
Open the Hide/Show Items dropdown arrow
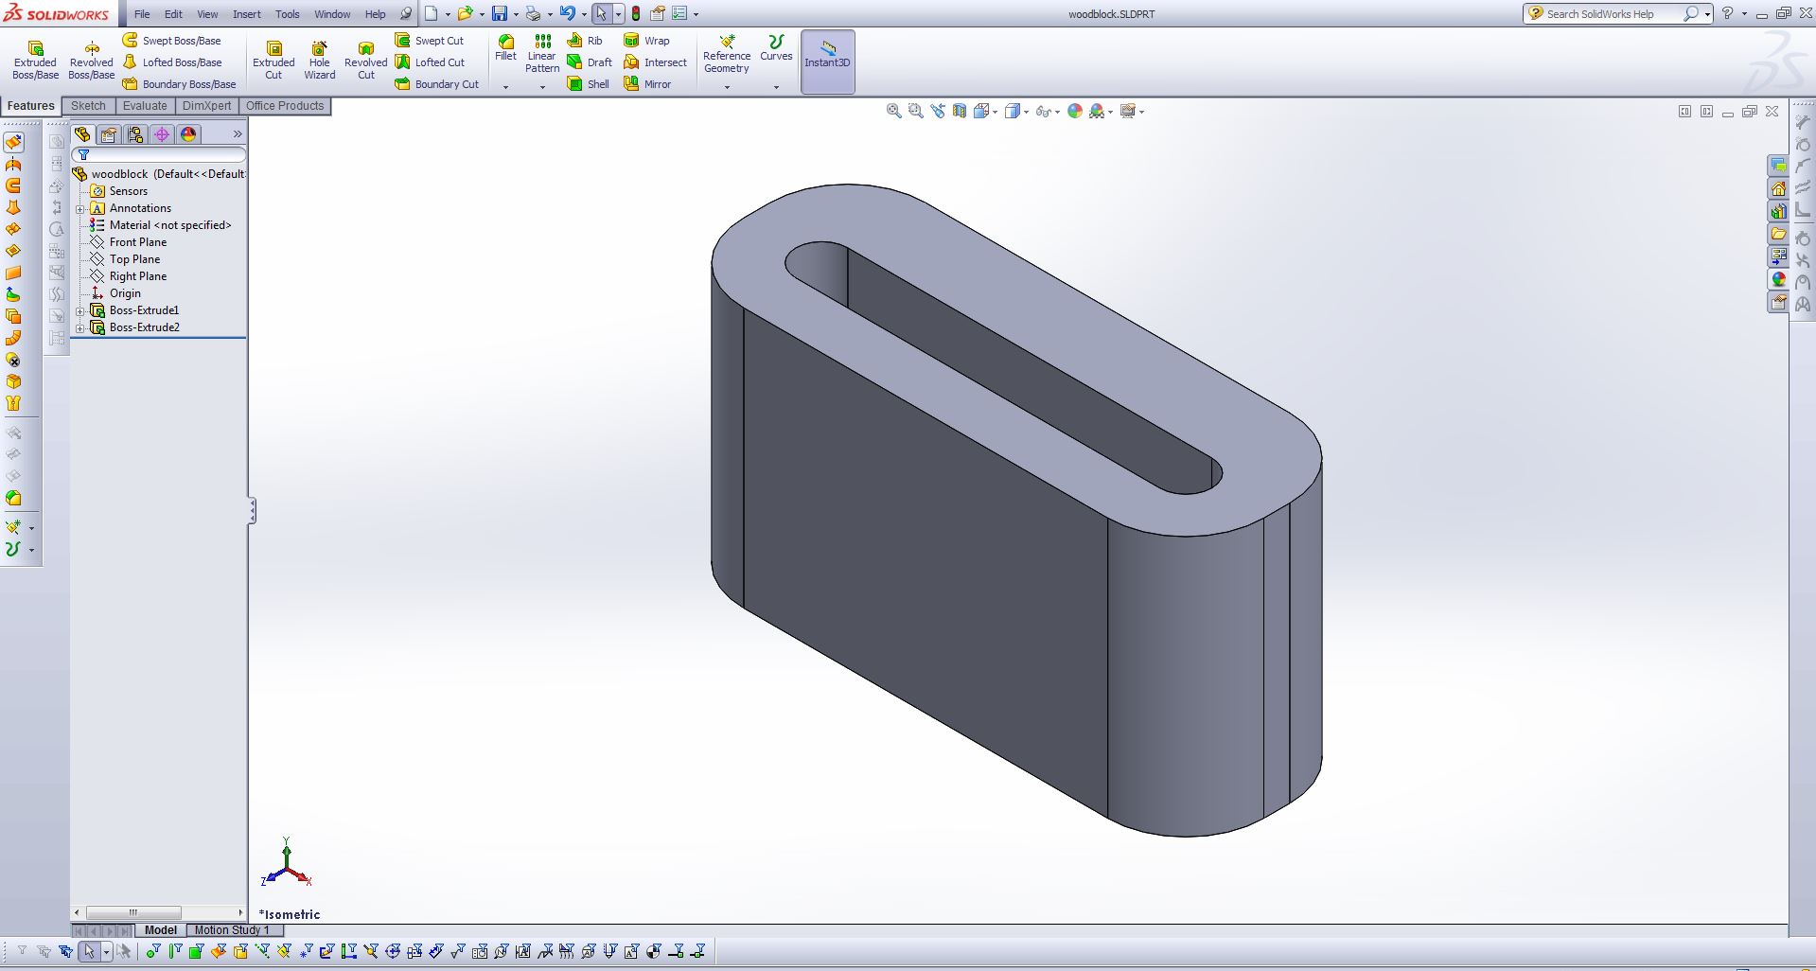pos(1057,111)
